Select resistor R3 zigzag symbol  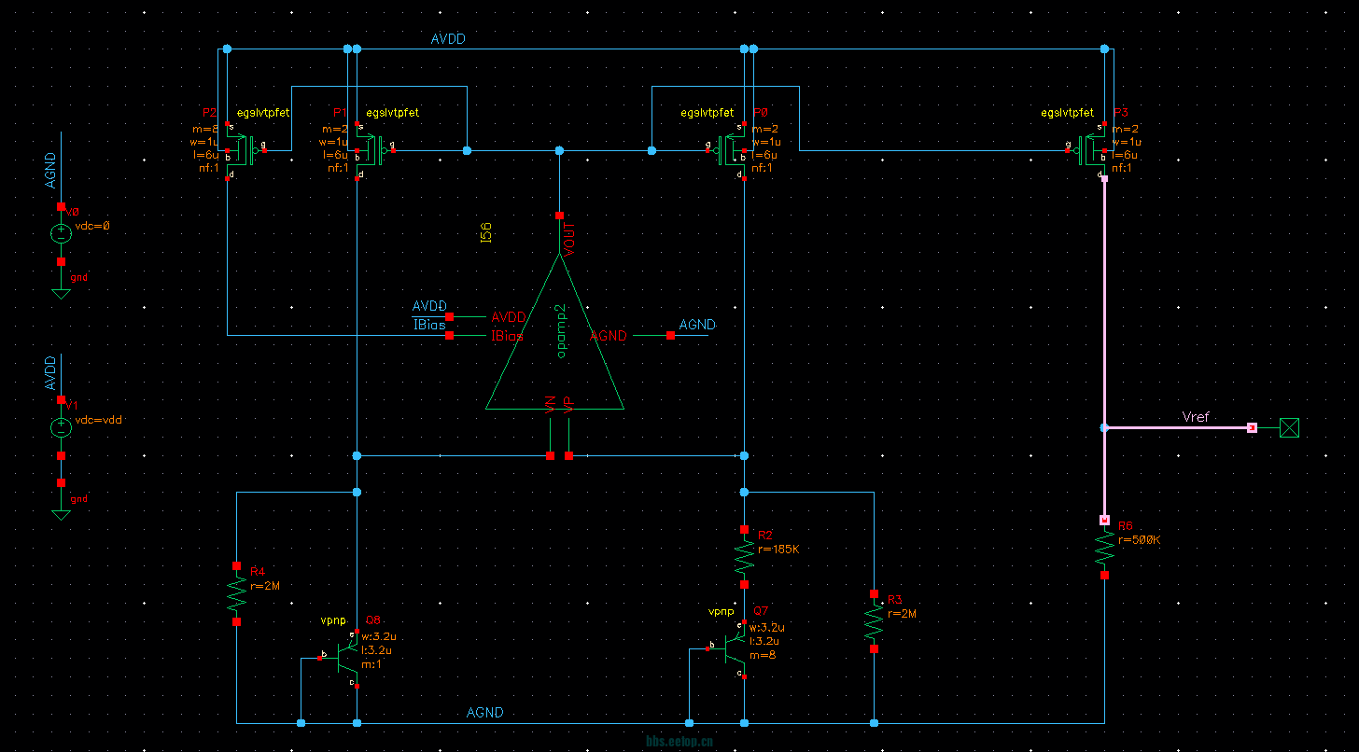click(874, 621)
